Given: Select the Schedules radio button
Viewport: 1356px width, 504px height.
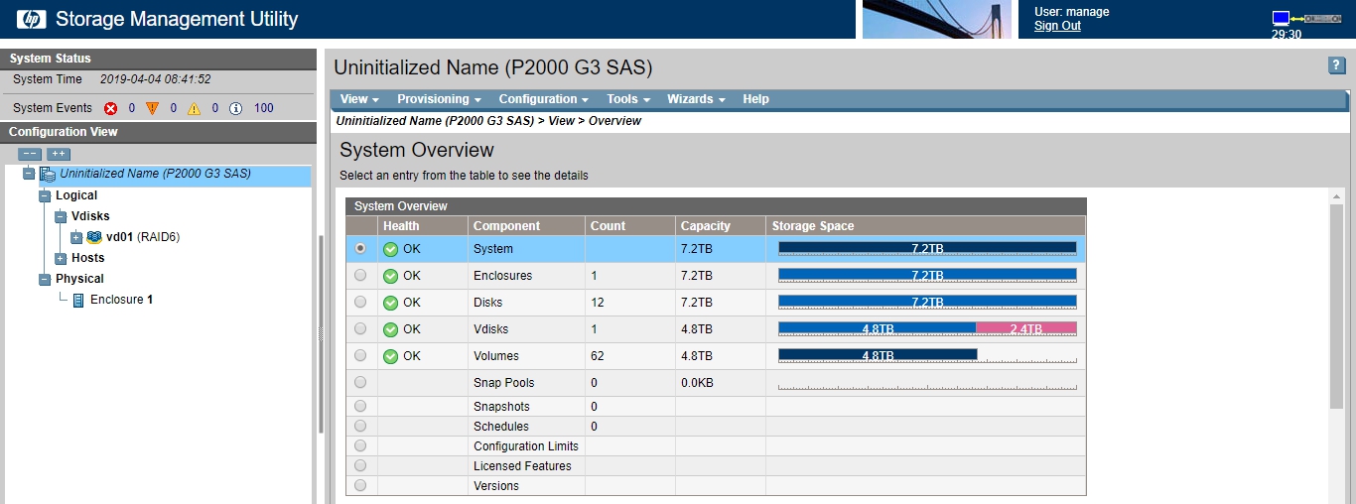Looking at the screenshot, I should point(359,426).
